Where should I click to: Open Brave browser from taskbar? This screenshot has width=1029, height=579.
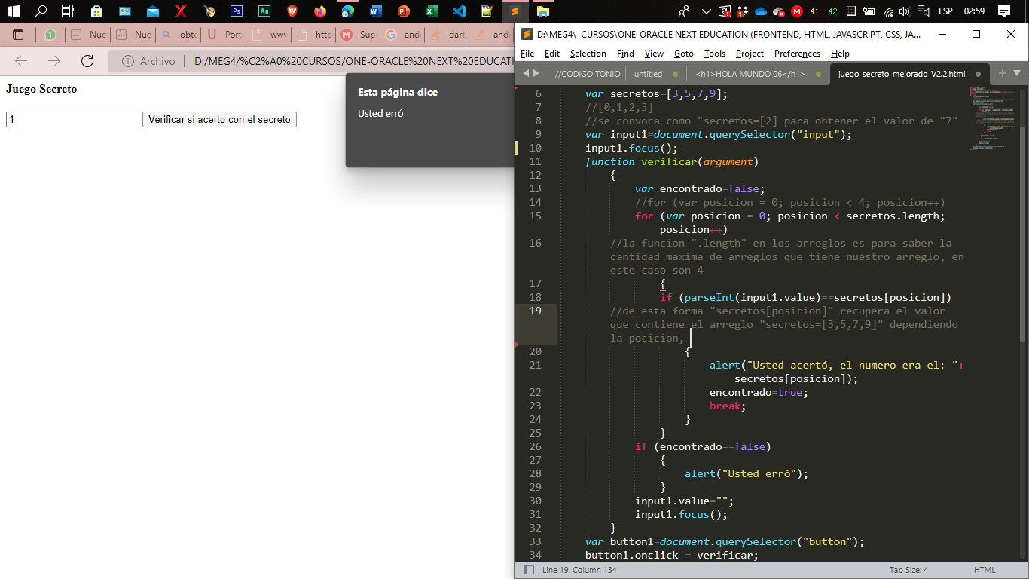pos(292,11)
